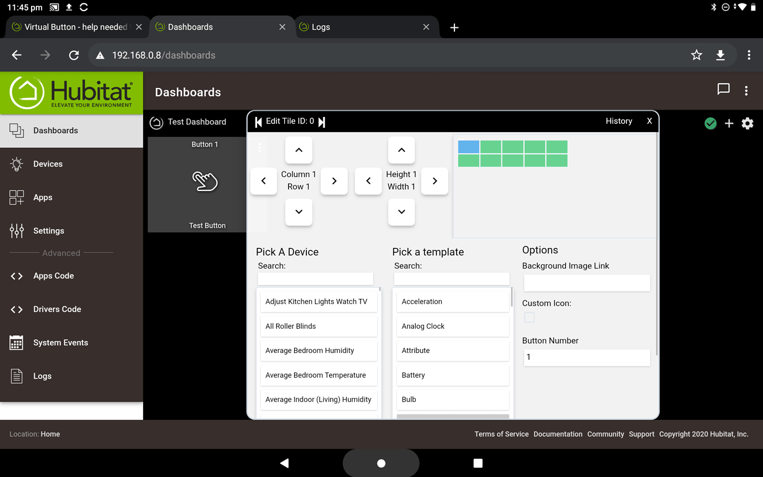
Task: Decrease tile Height with down arrow
Action: tap(401, 212)
